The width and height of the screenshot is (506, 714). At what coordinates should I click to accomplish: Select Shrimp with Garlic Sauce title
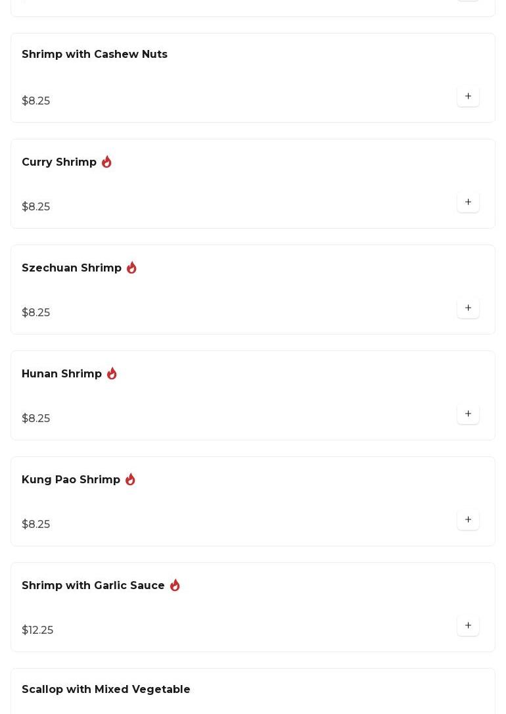click(x=93, y=586)
